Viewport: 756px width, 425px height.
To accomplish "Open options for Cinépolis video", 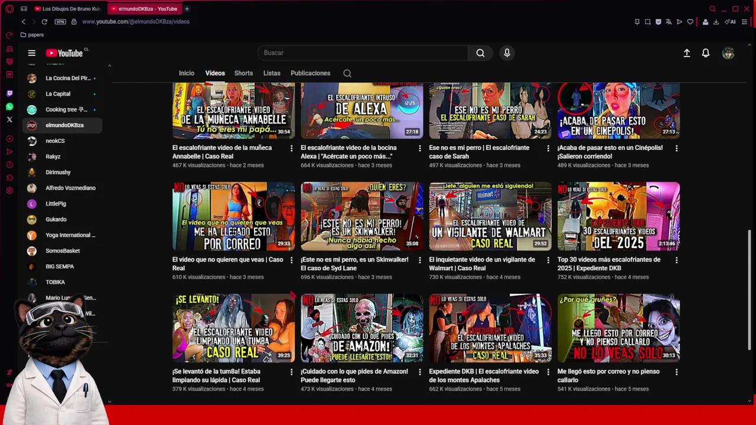I will click(x=676, y=148).
